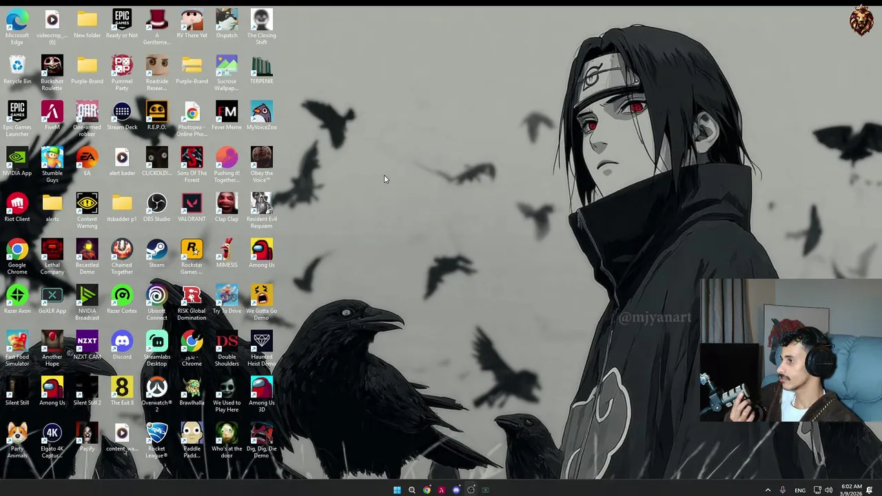Open the EA app shortcut
Viewport: 882px width, 496px height.
88,161
